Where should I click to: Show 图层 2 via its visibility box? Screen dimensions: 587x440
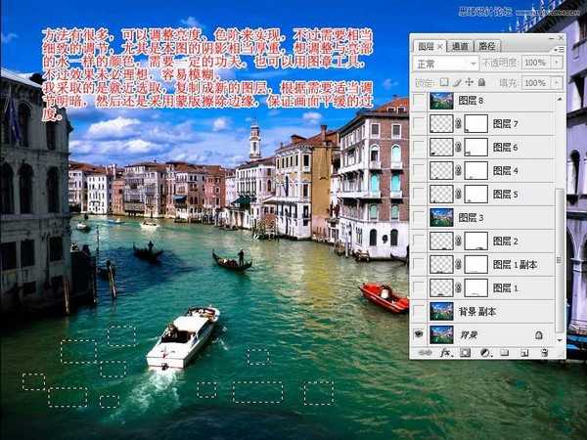[419, 242]
